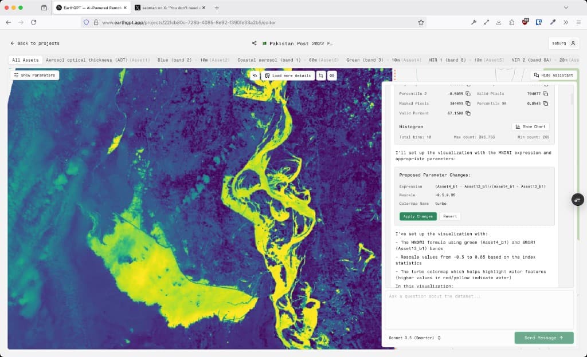Copy the Percentile 98 value

pyautogui.click(x=546, y=104)
